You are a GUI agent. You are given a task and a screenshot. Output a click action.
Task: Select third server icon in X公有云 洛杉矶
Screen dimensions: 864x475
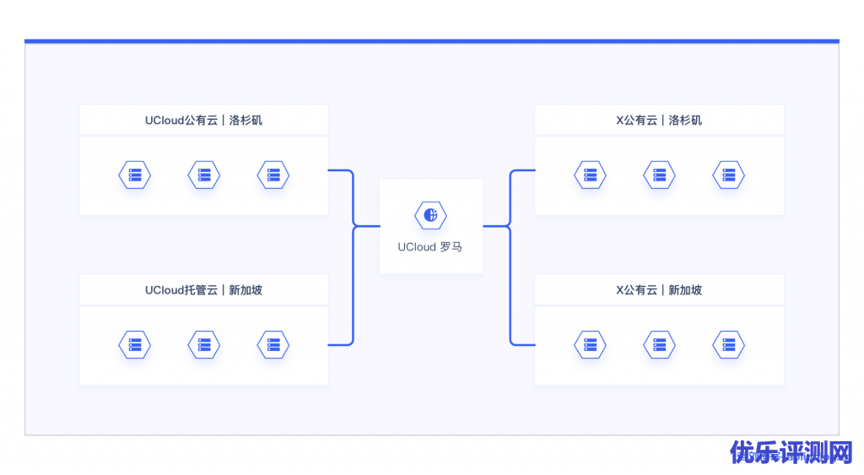pyautogui.click(x=728, y=175)
